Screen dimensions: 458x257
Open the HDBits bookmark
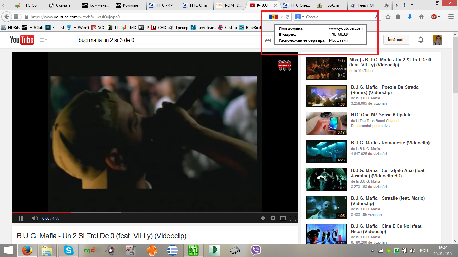(x=11, y=28)
